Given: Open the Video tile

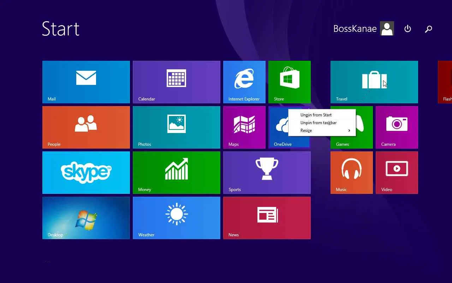Looking at the screenshot, I should click(397, 173).
